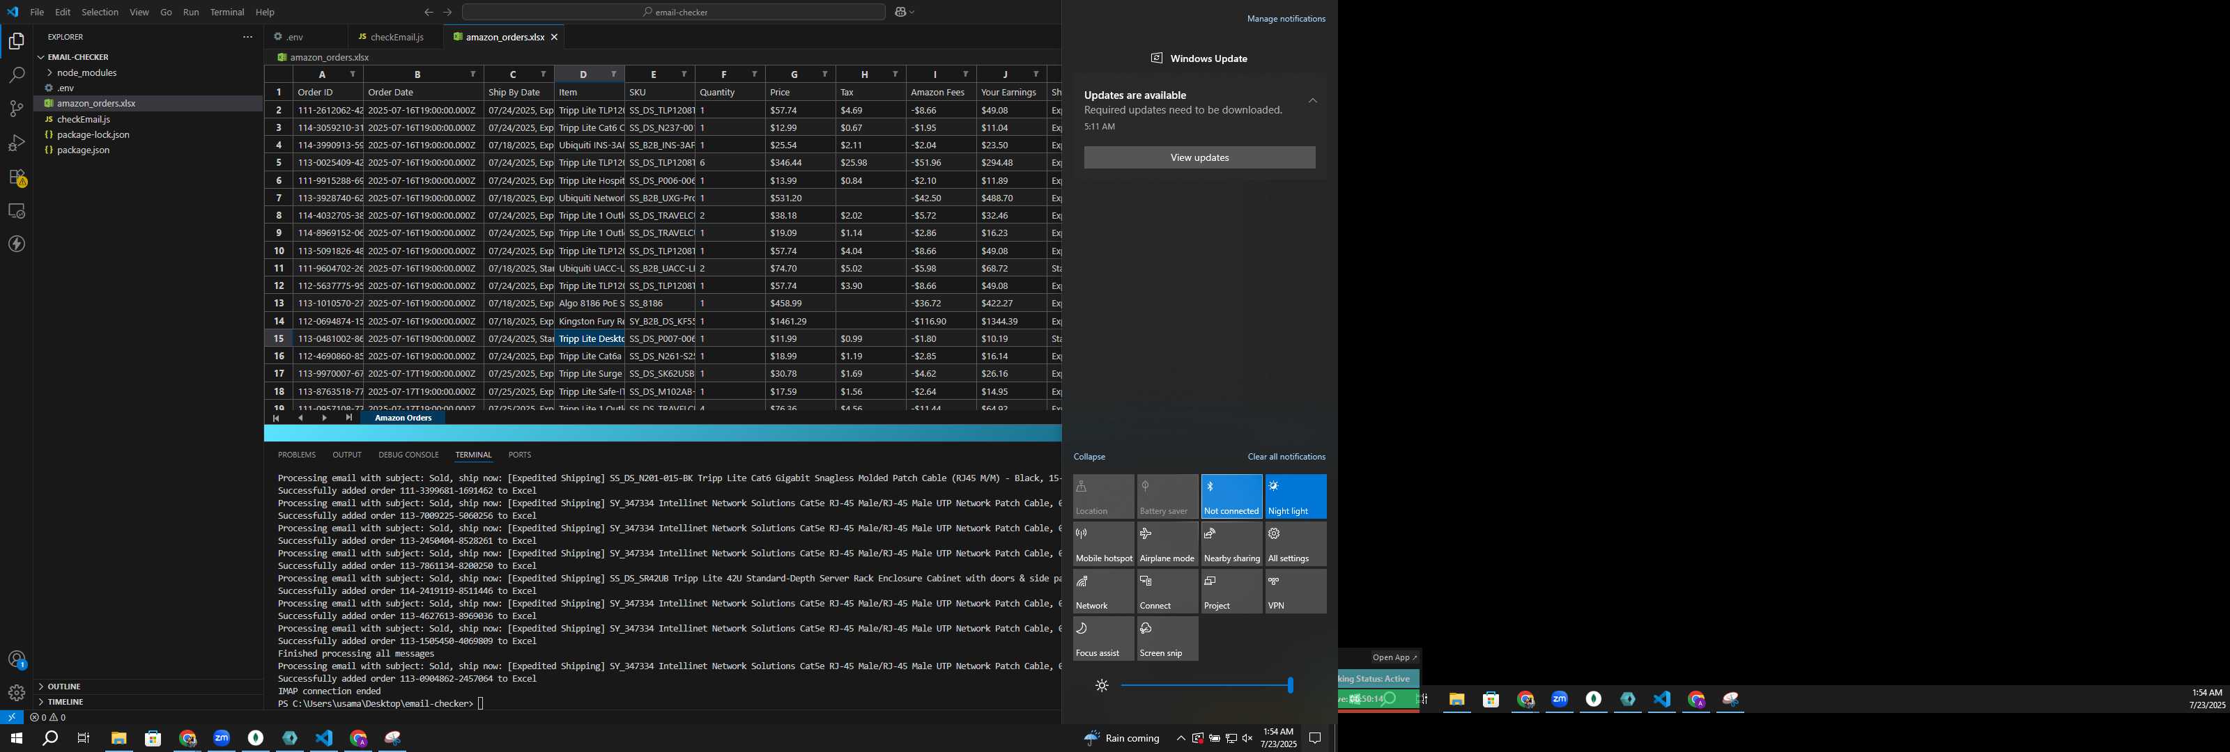Open the Extensions view
2230x752 pixels.
tap(17, 178)
